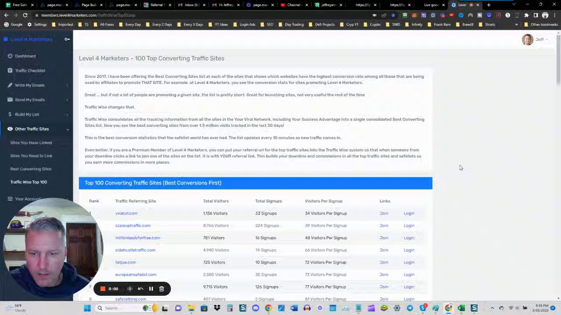Restart the recording with undo arrow

tap(140, 289)
